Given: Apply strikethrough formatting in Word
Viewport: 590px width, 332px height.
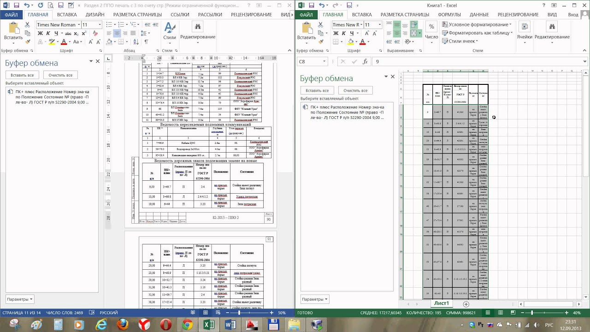Looking at the screenshot, I should 68,33.
